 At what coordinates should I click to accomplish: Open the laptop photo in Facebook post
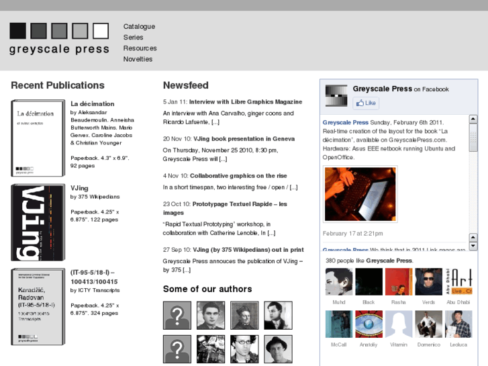coord(360,194)
